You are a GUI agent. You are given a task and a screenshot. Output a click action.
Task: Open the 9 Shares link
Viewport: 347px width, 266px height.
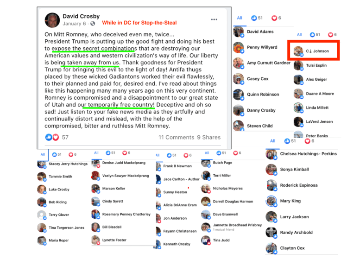[208, 138]
